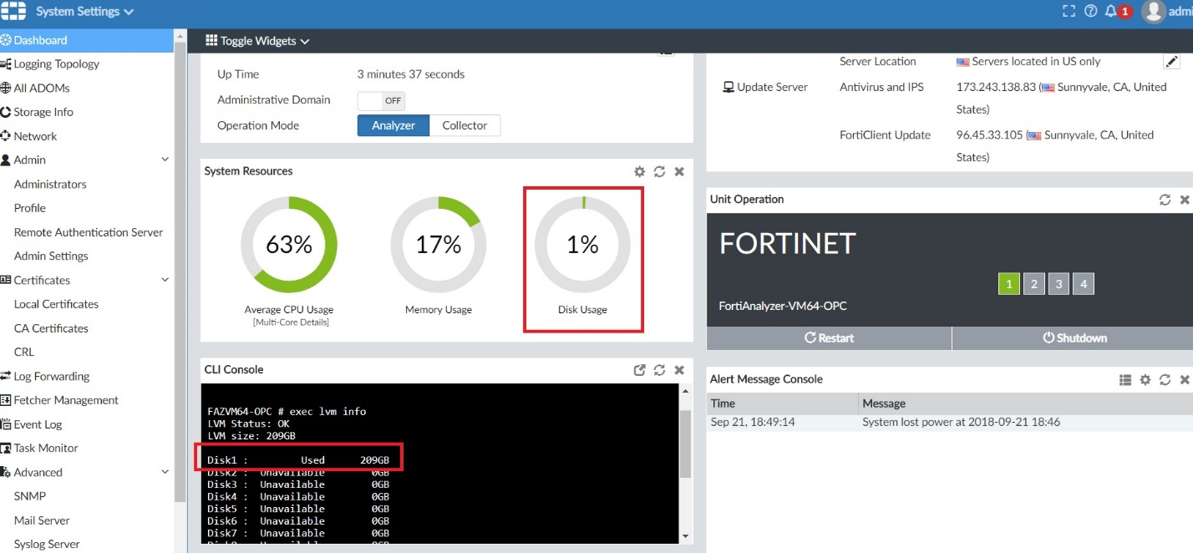Click the fullscreen icon in the top bar
This screenshot has height=553, width=1193.
1069,11
